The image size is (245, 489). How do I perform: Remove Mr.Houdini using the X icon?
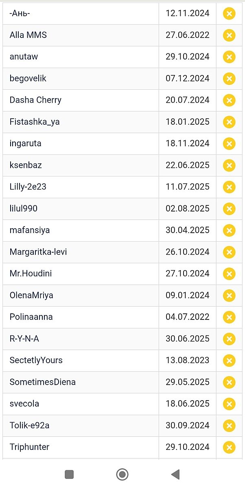[x=229, y=274]
